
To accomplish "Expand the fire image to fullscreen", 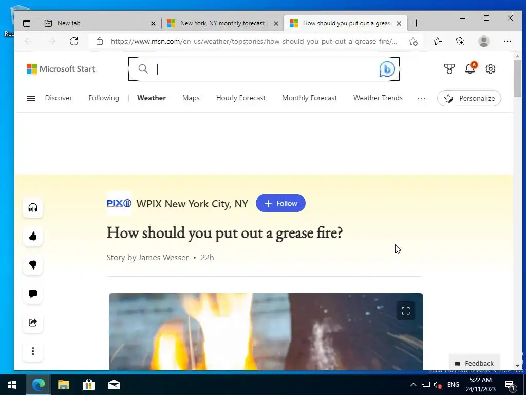I will pos(406,311).
